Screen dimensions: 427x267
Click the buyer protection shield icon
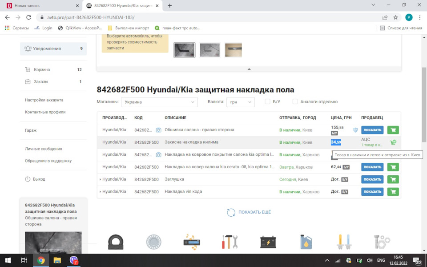(x=355, y=130)
